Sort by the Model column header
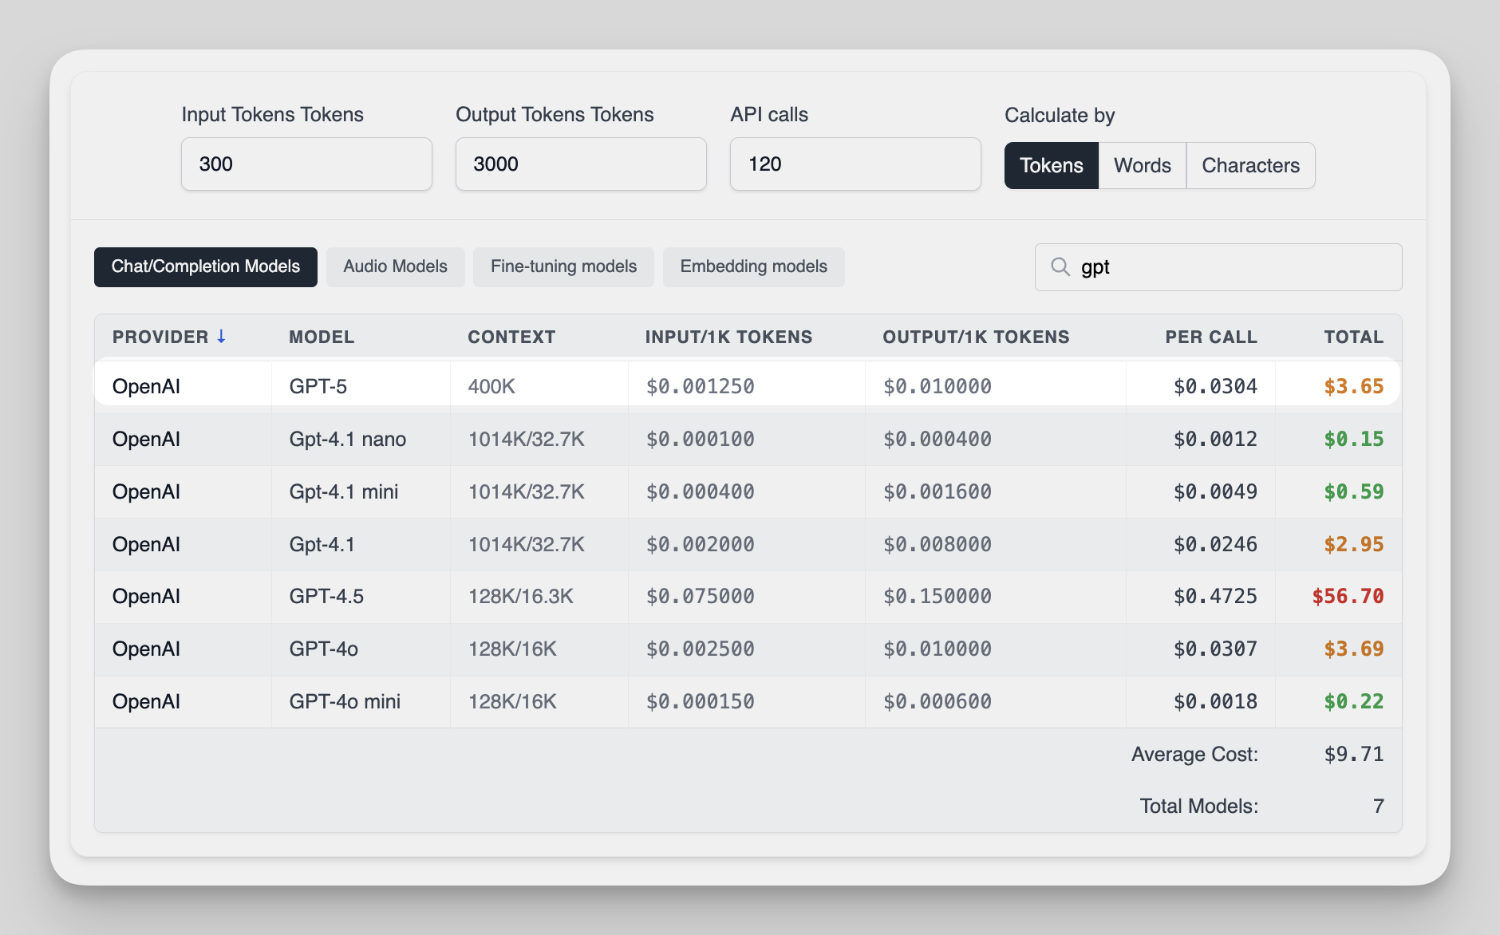The width and height of the screenshot is (1500, 935). coord(322,337)
